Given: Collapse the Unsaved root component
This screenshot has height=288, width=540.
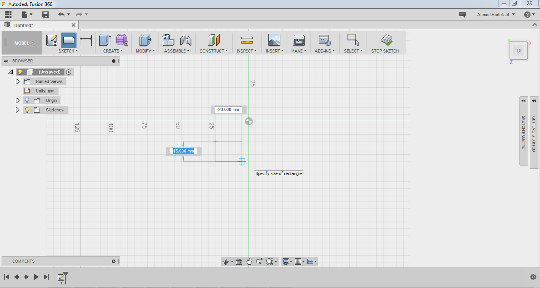Looking at the screenshot, I should (10, 72).
